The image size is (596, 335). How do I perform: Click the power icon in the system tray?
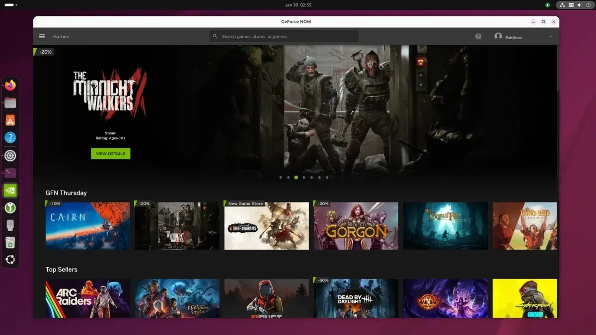589,5
